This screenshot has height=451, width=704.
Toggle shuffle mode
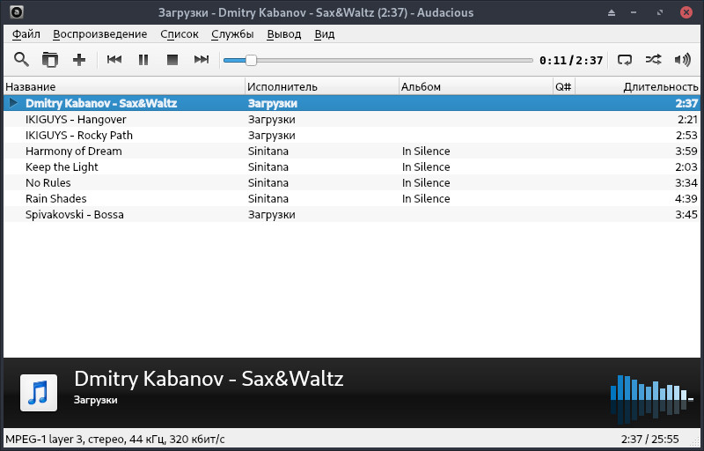click(x=653, y=59)
